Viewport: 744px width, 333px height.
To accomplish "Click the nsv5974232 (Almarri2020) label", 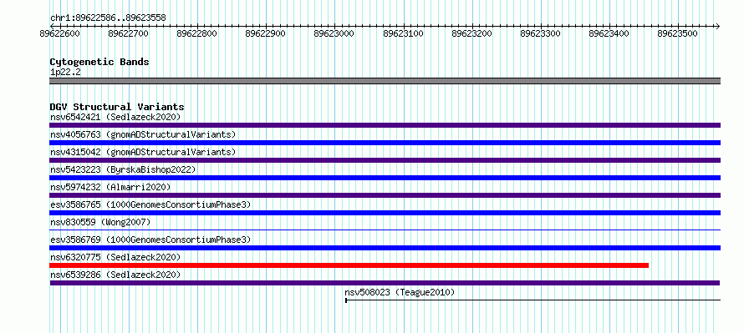I will 110,187.
